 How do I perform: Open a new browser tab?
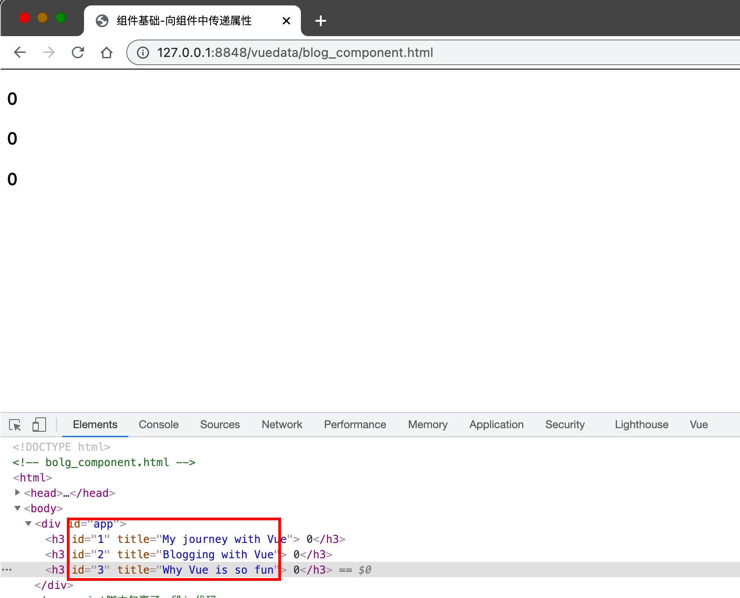(x=320, y=21)
